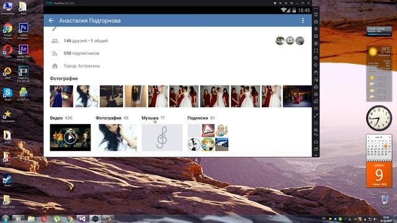Tap the Город: Астрахань info row
Screen dimensions: 397x223
[x=82, y=66]
